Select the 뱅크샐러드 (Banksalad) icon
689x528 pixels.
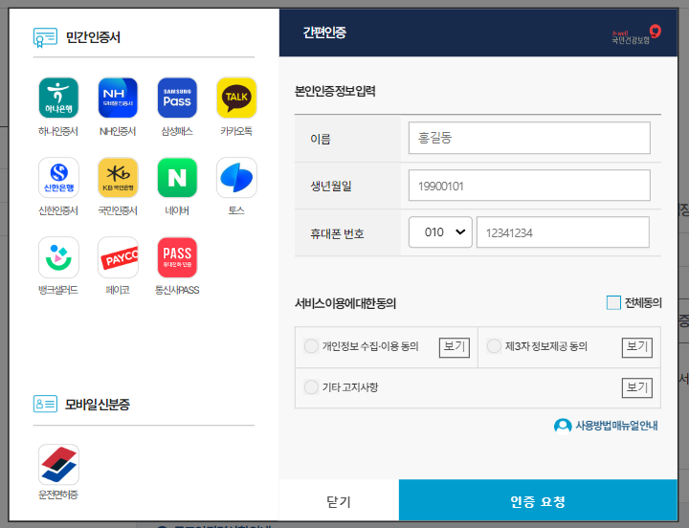coord(58,257)
